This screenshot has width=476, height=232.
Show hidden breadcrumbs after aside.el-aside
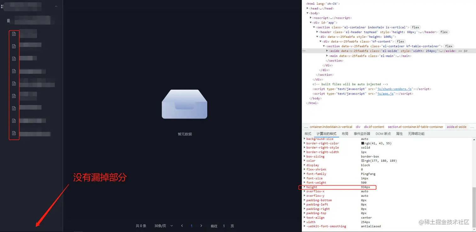tap(472, 127)
